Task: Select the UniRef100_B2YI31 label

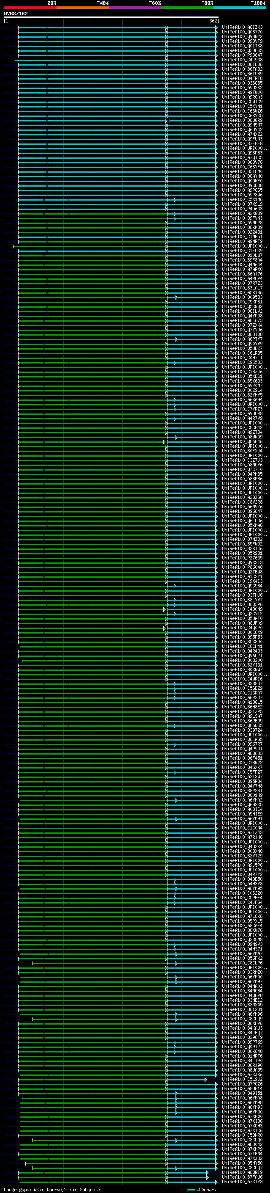Action: 242,665
